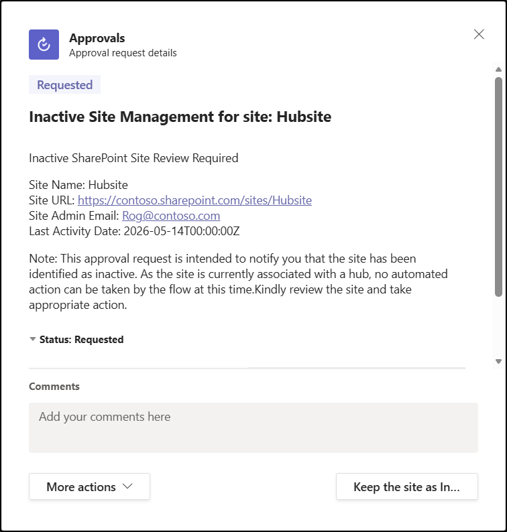Click 'Inactive SharePoint Site Review Required' text
The image size is (507, 532).
(x=133, y=158)
